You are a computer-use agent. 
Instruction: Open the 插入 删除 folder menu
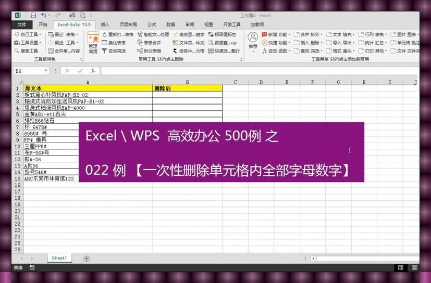click(309, 43)
